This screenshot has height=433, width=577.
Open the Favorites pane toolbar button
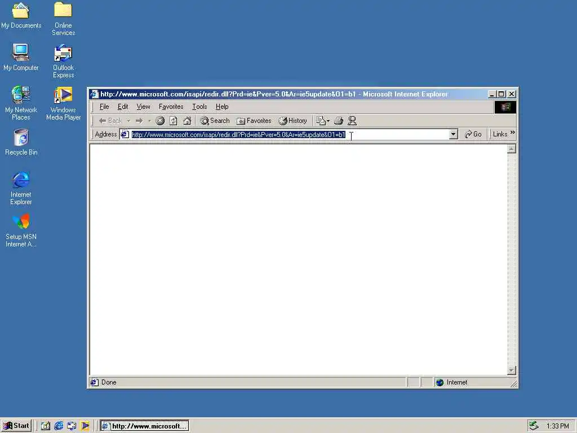(254, 121)
